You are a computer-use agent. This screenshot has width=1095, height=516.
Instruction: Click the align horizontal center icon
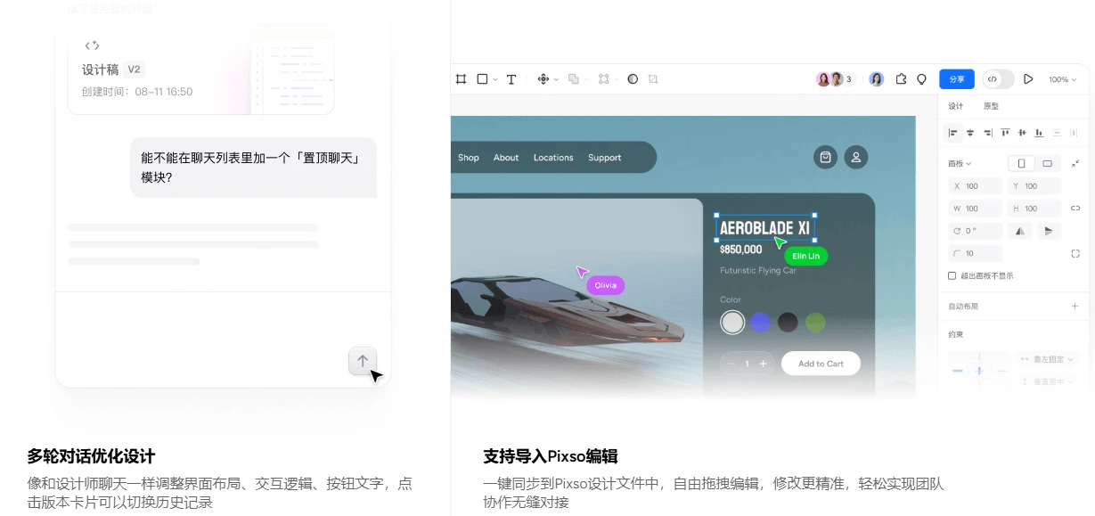point(970,133)
